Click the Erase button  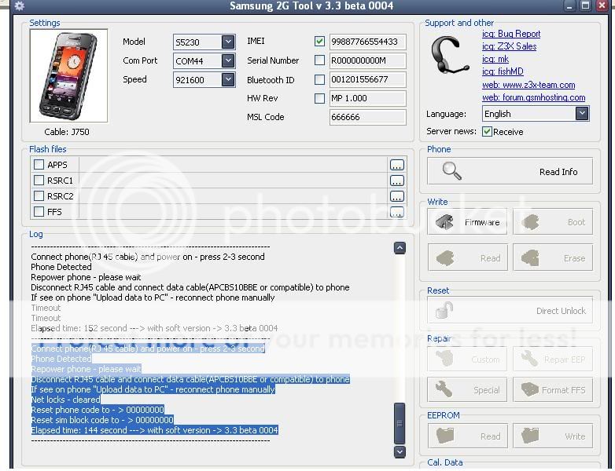pyautogui.click(x=553, y=257)
